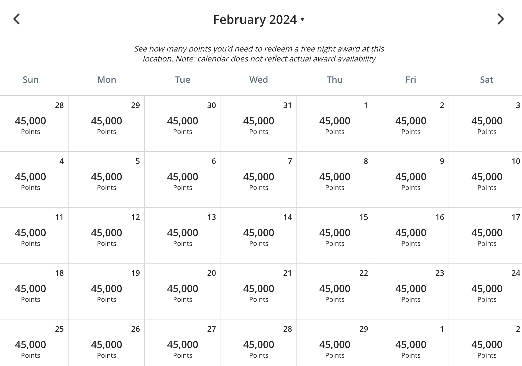Select Saturday February 3 date cell
The height and width of the screenshot is (366, 522).
(x=487, y=124)
